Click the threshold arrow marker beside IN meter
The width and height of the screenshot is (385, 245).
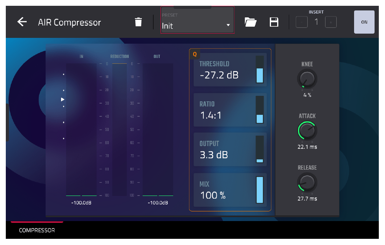pos(63,99)
